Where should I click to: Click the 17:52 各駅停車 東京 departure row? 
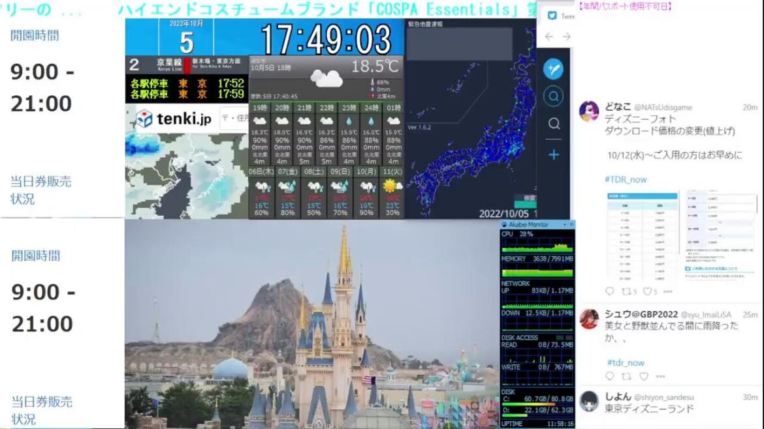[x=187, y=83]
